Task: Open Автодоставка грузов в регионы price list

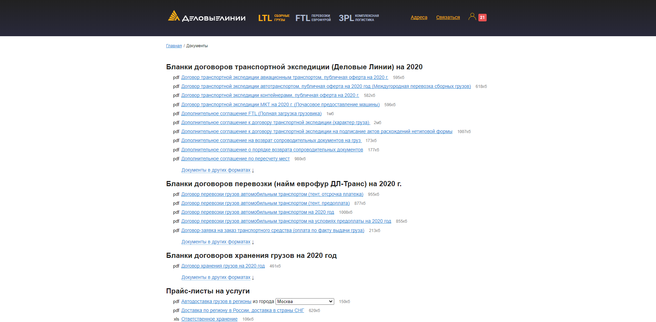Action: point(216,301)
